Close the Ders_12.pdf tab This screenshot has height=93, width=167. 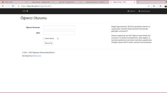(x=26, y=2)
